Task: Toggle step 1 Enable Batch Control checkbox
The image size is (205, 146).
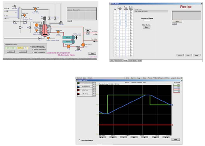Action: pyautogui.click(x=131, y=11)
